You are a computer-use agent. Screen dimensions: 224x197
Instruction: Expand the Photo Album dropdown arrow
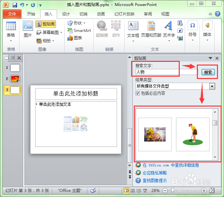53,41
